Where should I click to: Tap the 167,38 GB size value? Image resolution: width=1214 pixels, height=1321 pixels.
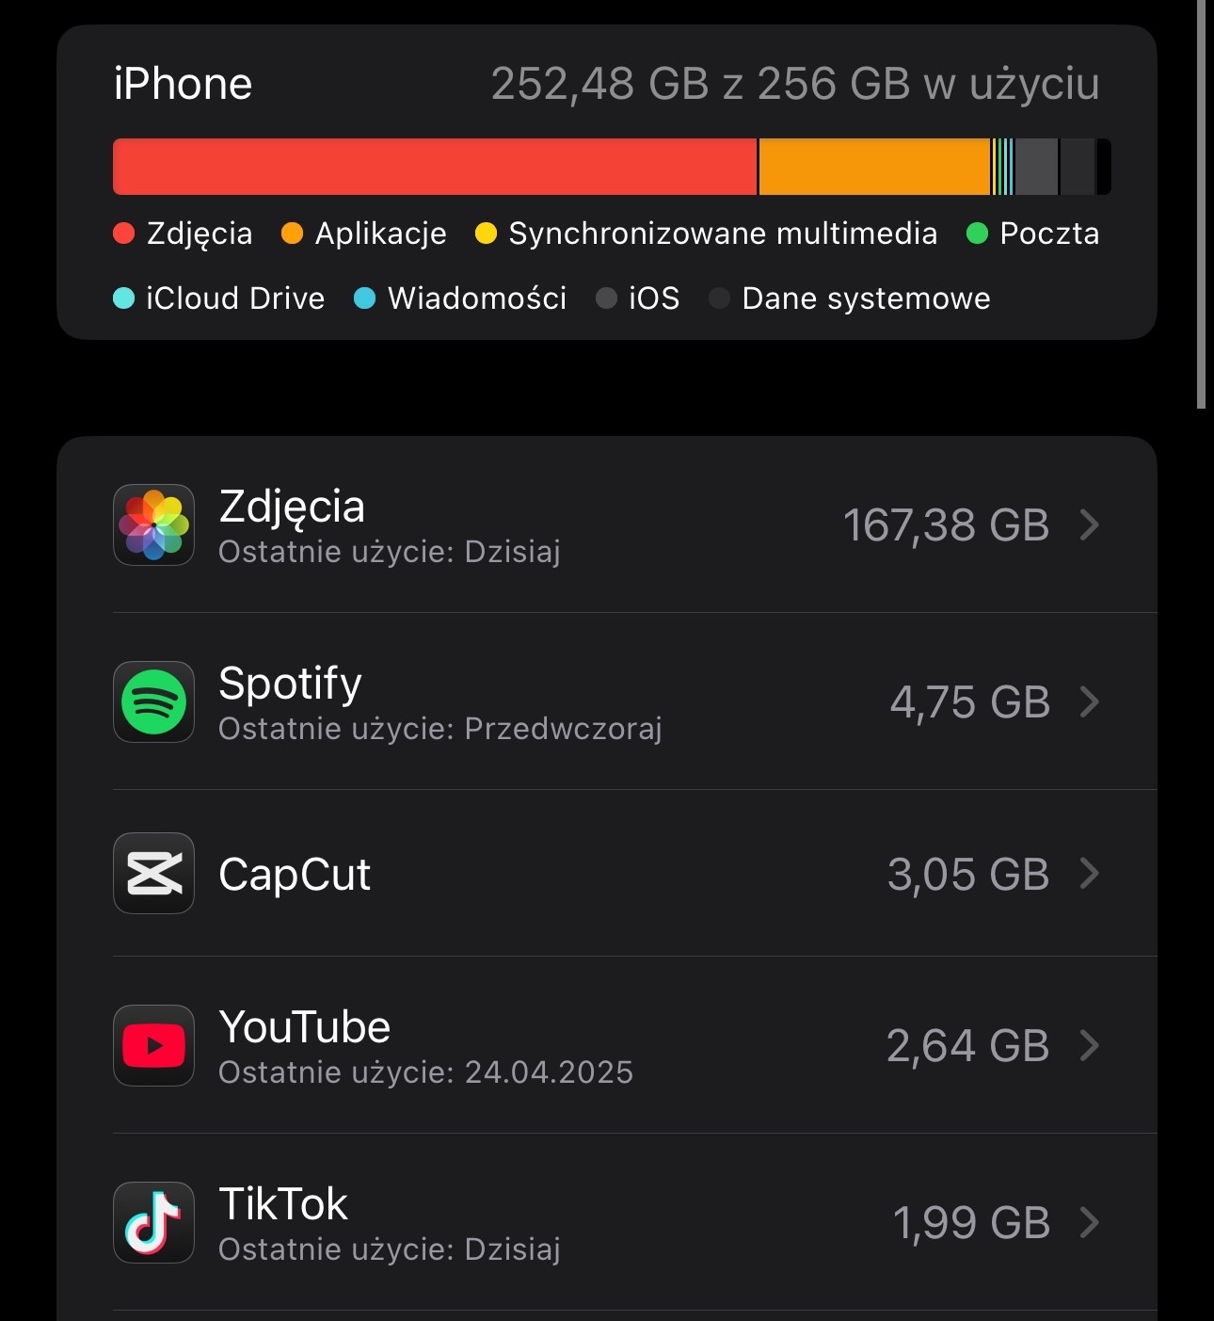click(946, 525)
